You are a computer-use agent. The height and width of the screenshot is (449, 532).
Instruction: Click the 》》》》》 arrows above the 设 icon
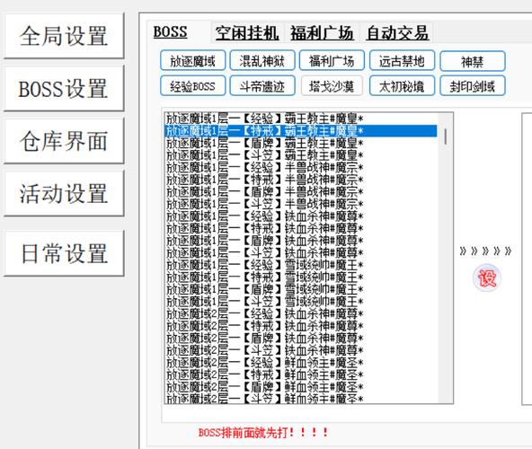tap(485, 251)
